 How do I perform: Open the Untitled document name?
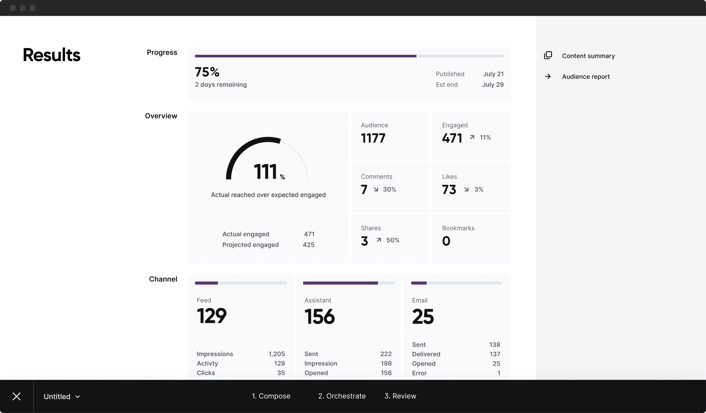57,396
